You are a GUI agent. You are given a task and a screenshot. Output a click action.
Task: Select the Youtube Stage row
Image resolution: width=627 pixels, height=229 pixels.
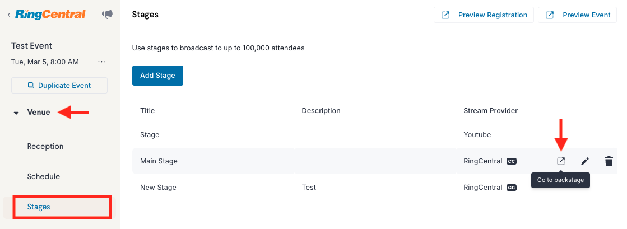[x=374, y=135]
